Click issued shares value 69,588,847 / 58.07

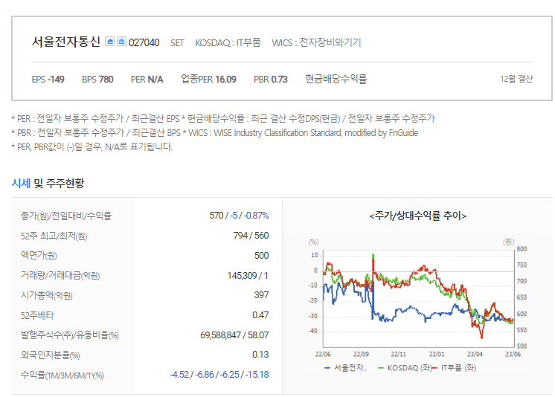point(234,335)
